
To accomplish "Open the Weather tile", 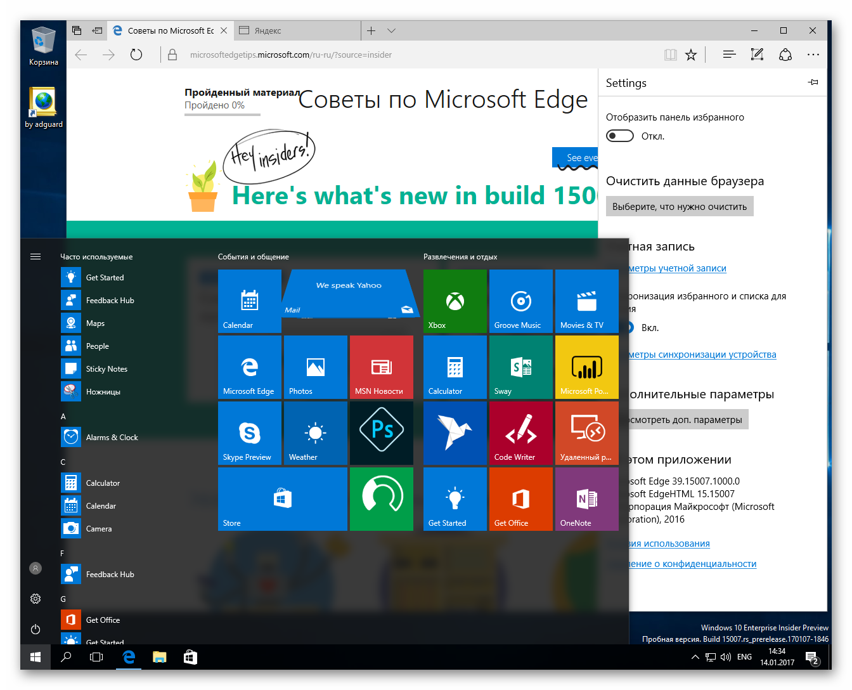I will click(x=316, y=433).
